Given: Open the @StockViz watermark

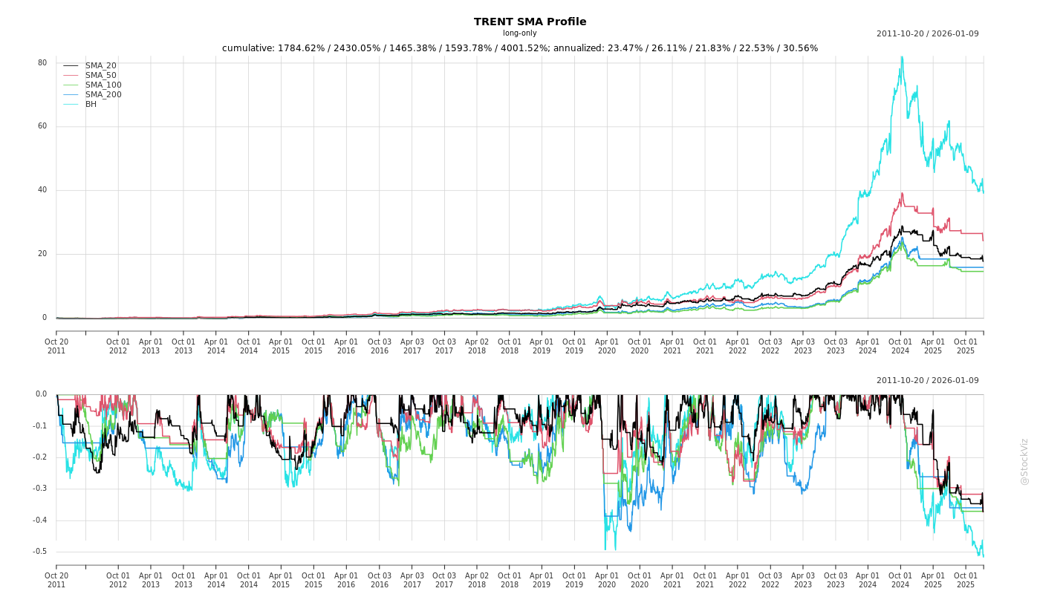Looking at the screenshot, I should (1024, 461).
